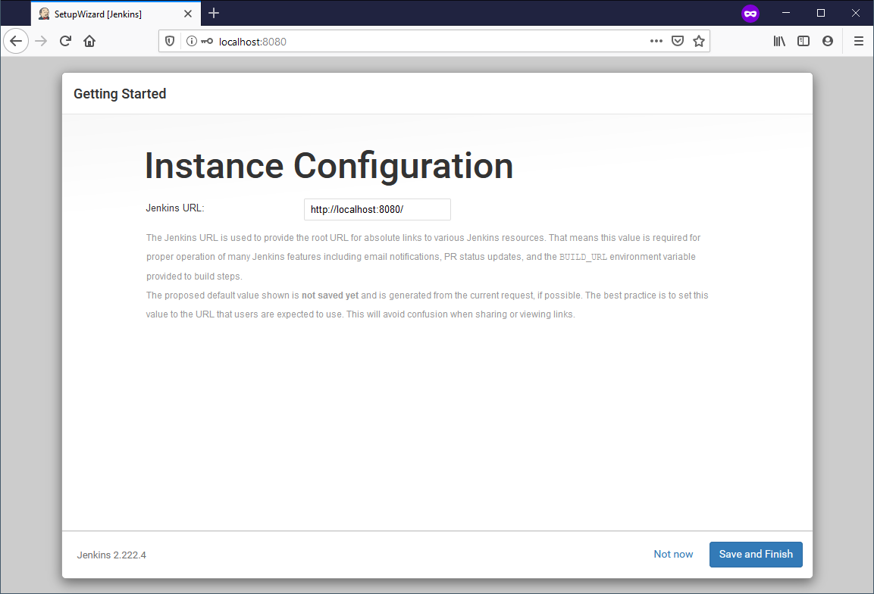The height and width of the screenshot is (594, 874).
Task: Click the enhanced tracking protection badge icon
Action: coord(168,41)
